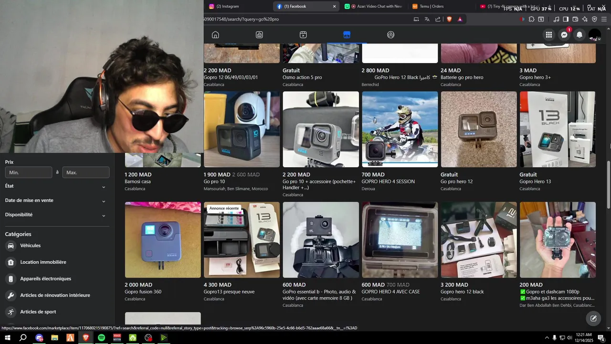Show hidden system tray icons
Image resolution: width=611 pixels, height=344 pixels.
(547, 338)
